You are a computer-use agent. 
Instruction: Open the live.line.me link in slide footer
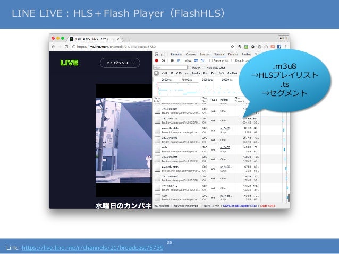tap(92, 248)
